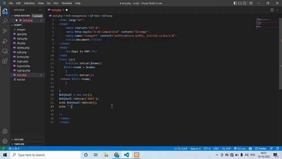Open the Extensions view

[x=5, y=61]
